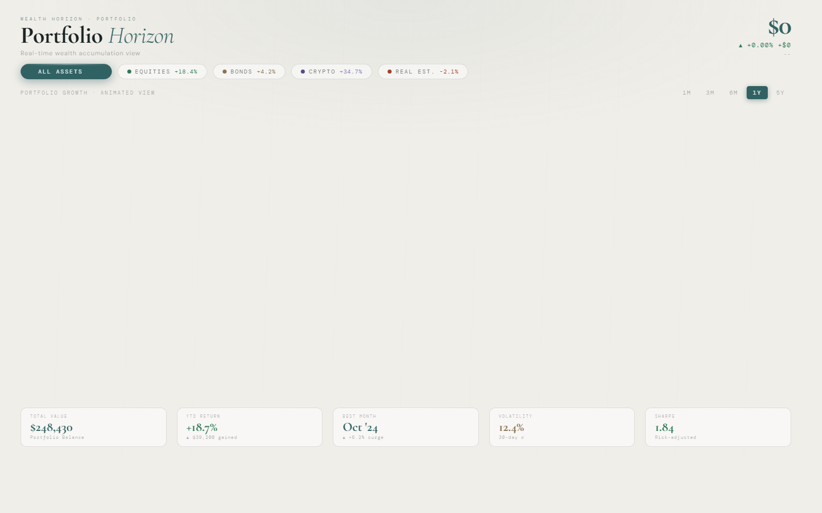Viewport: 822px width, 513px height.
Task: Click the ALL ASSETS button
Action: (66, 72)
